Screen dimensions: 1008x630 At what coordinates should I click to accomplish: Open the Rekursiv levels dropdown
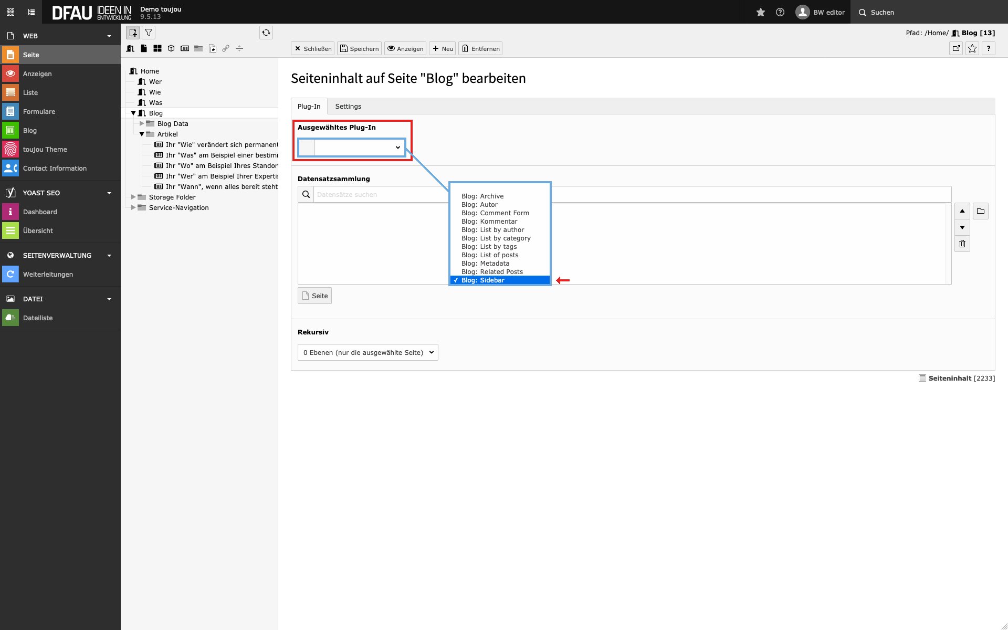point(367,352)
